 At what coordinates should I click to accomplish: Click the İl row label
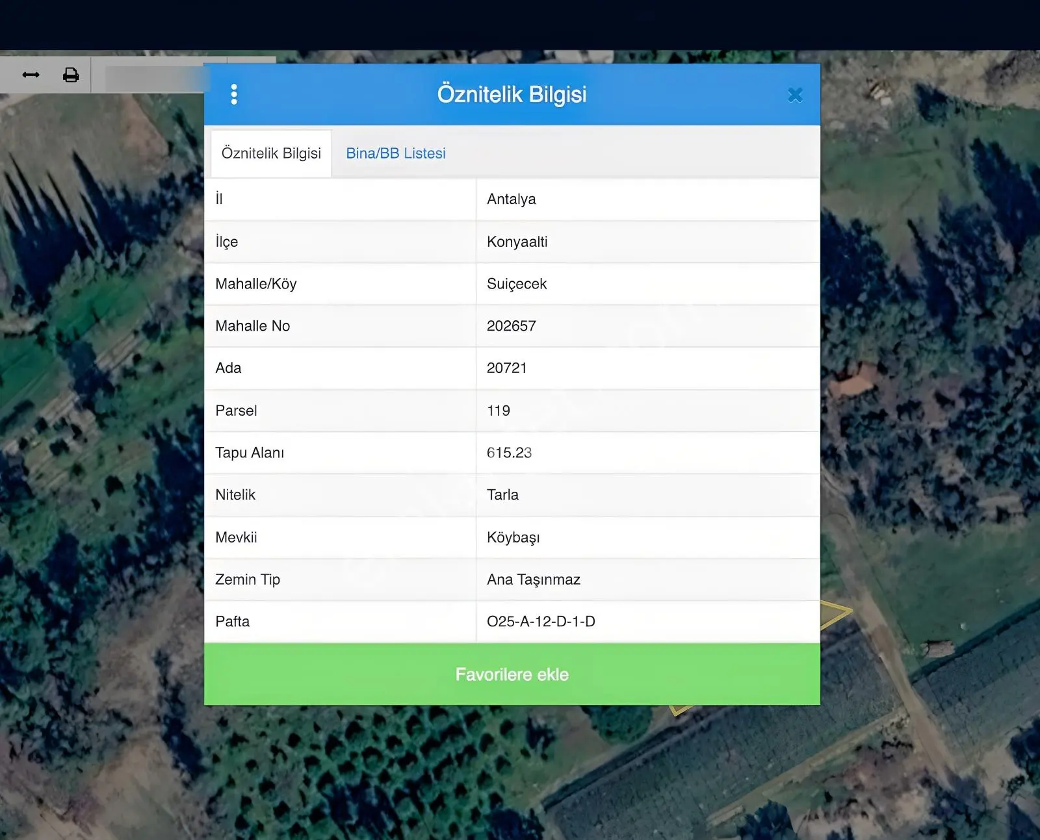pyautogui.click(x=219, y=199)
